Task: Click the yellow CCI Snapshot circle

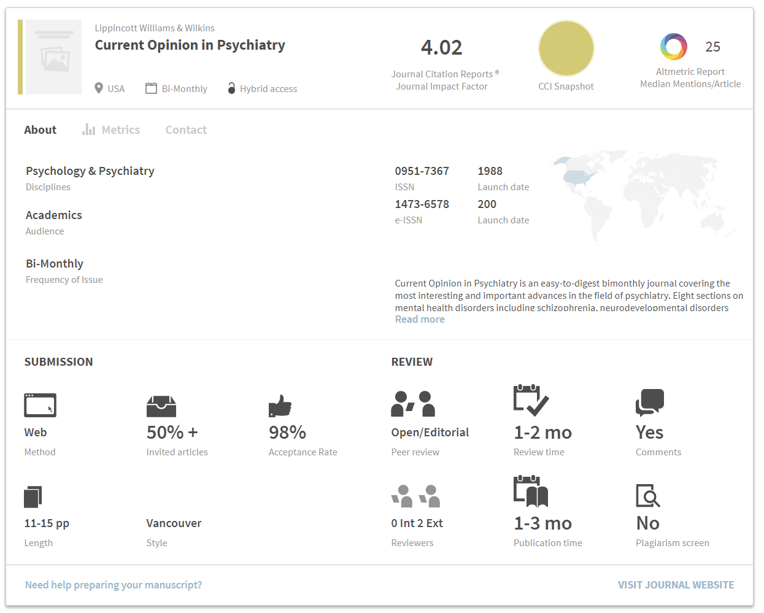Action: [x=566, y=48]
